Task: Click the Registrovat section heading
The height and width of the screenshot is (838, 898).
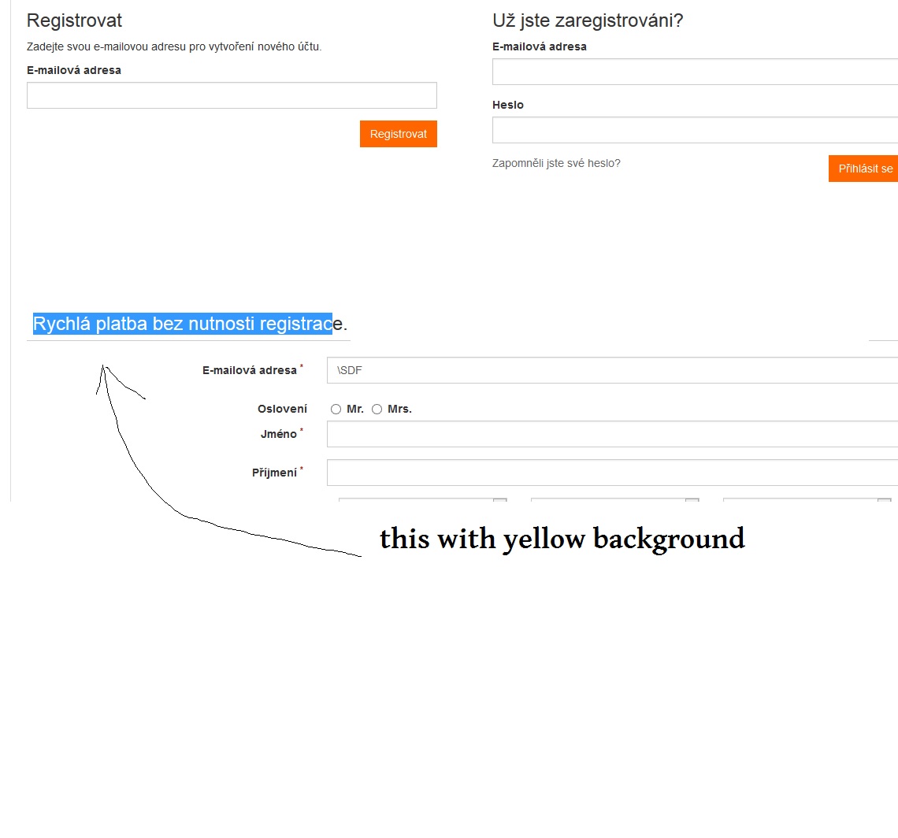Action: 75,20
